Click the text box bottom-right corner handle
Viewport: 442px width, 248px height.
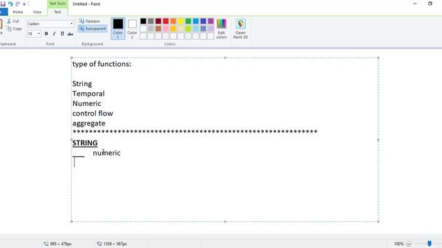click(378, 222)
